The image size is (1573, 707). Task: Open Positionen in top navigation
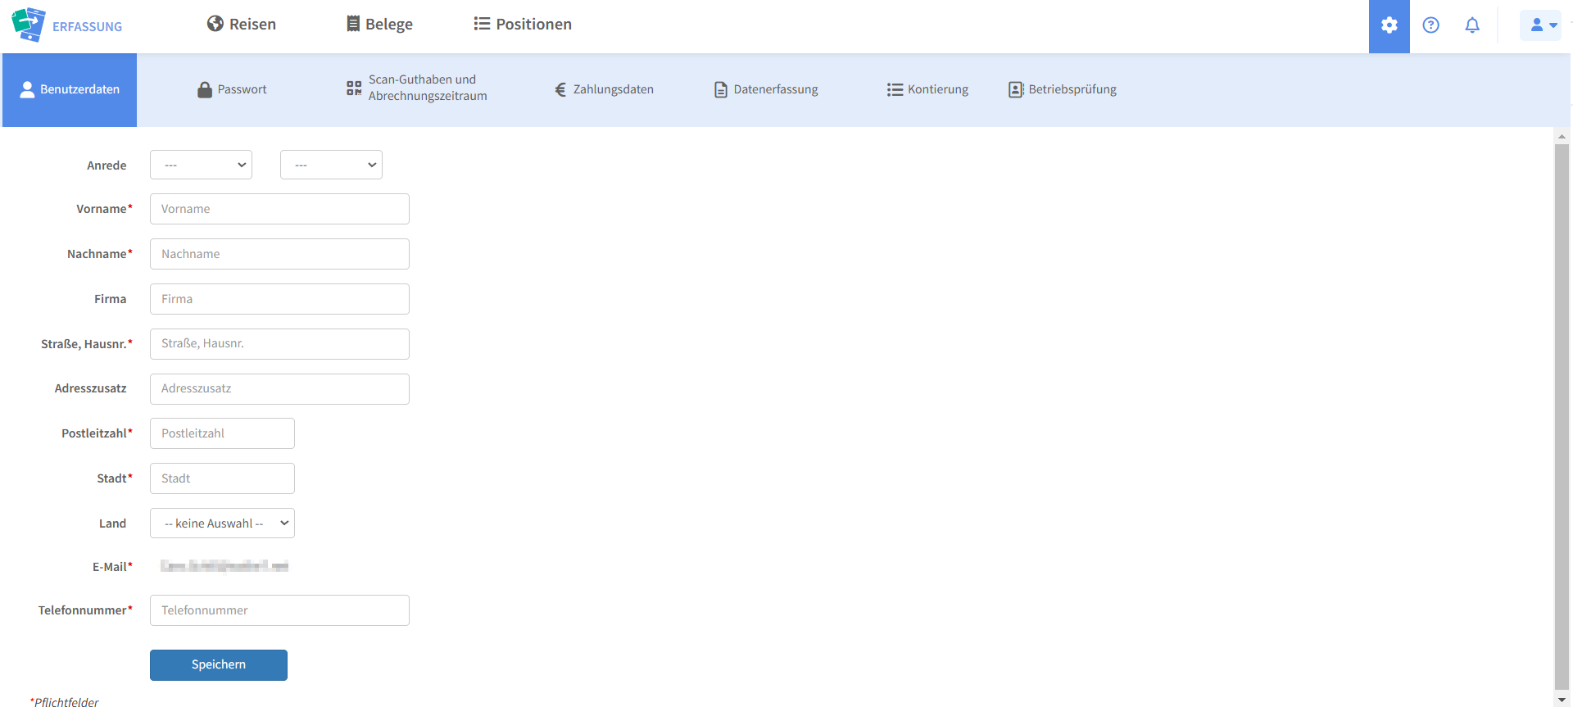pos(523,25)
